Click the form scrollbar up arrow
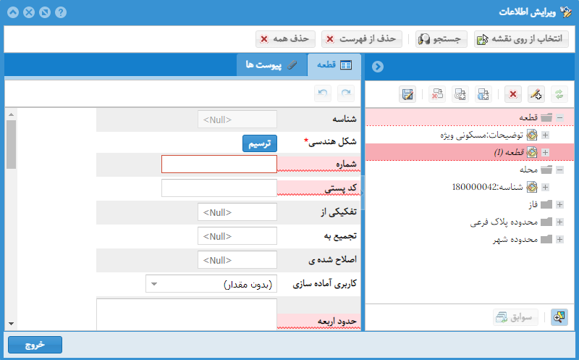 tap(11, 114)
